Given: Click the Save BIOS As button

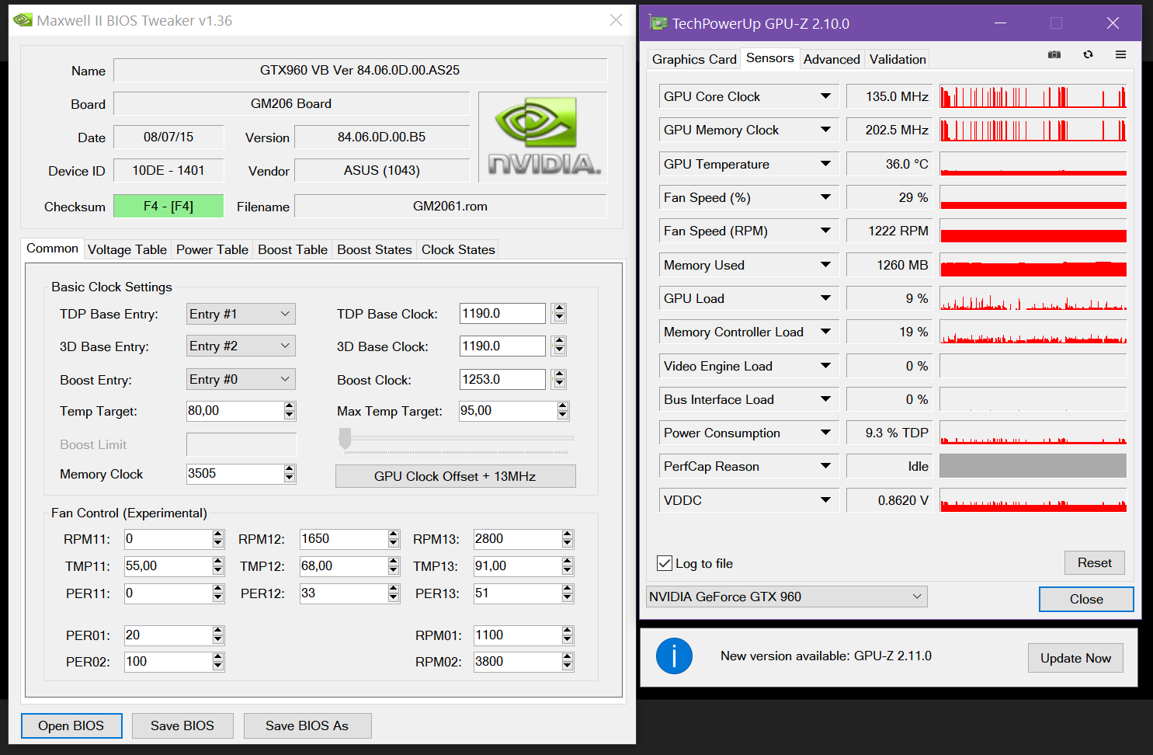Looking at the screenshot, I should (x=307, y=725).
